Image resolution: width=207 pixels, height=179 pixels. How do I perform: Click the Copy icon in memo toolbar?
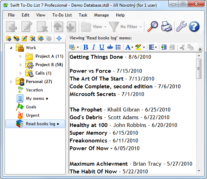coord(190,47)
